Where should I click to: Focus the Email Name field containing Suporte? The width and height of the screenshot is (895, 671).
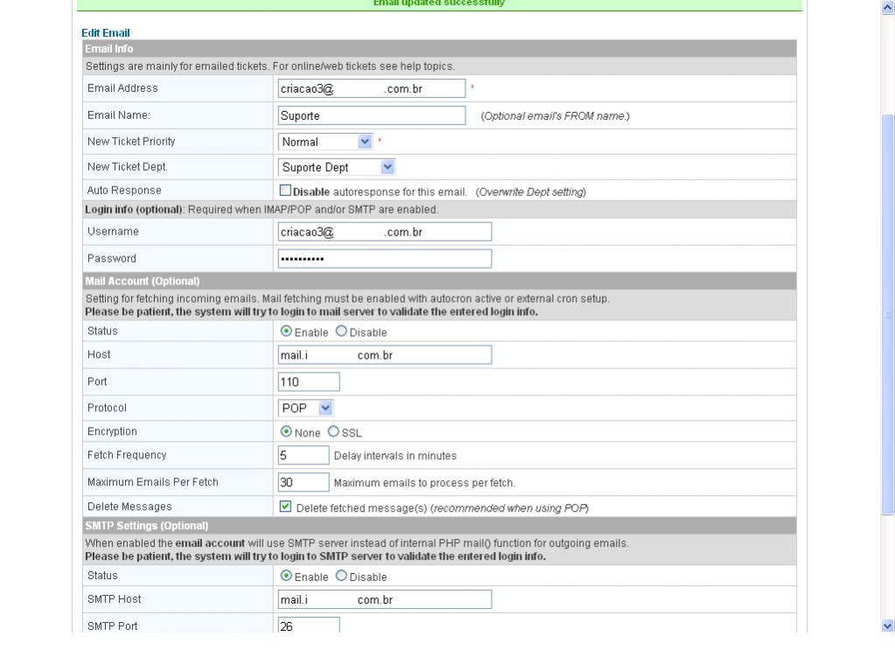(372, 115)
